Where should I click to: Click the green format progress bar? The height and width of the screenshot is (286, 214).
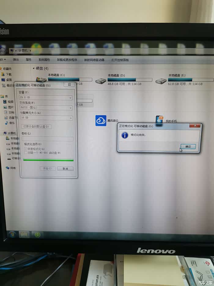coord(48,160)
